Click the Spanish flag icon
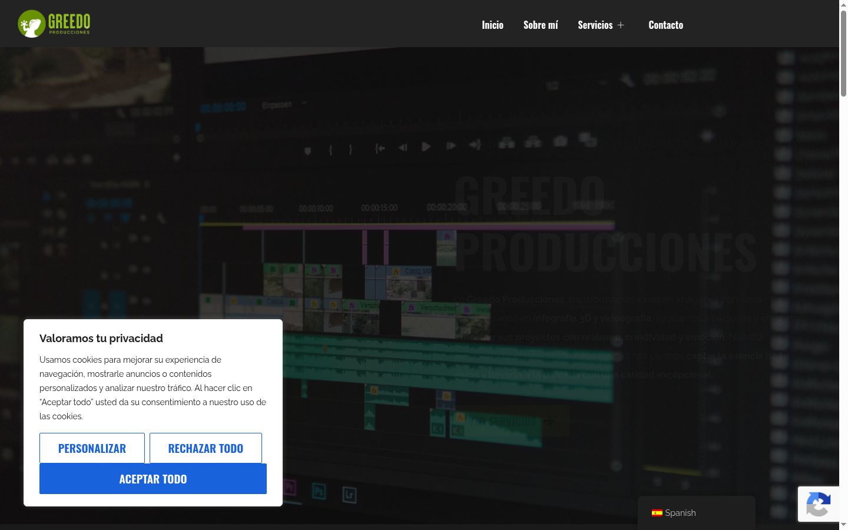Viewport: 848px width, 530px height. coord(657,513)
